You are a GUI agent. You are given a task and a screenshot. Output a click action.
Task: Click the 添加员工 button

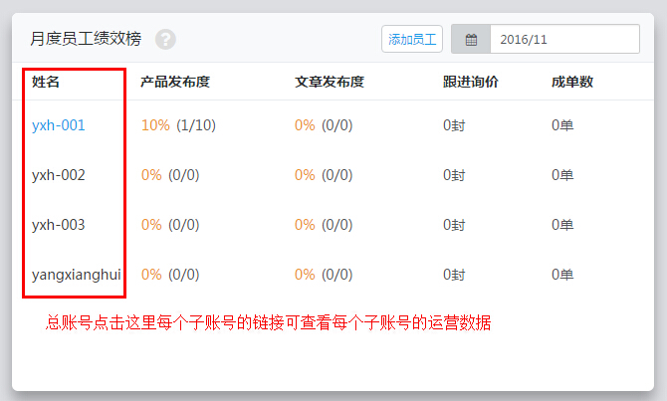[412, 40]
